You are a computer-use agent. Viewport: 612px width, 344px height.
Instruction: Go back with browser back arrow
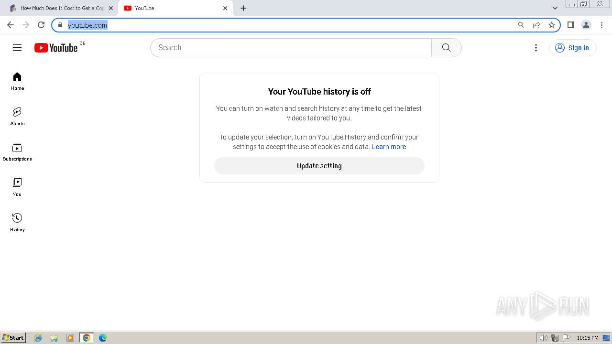pos(11,25)
